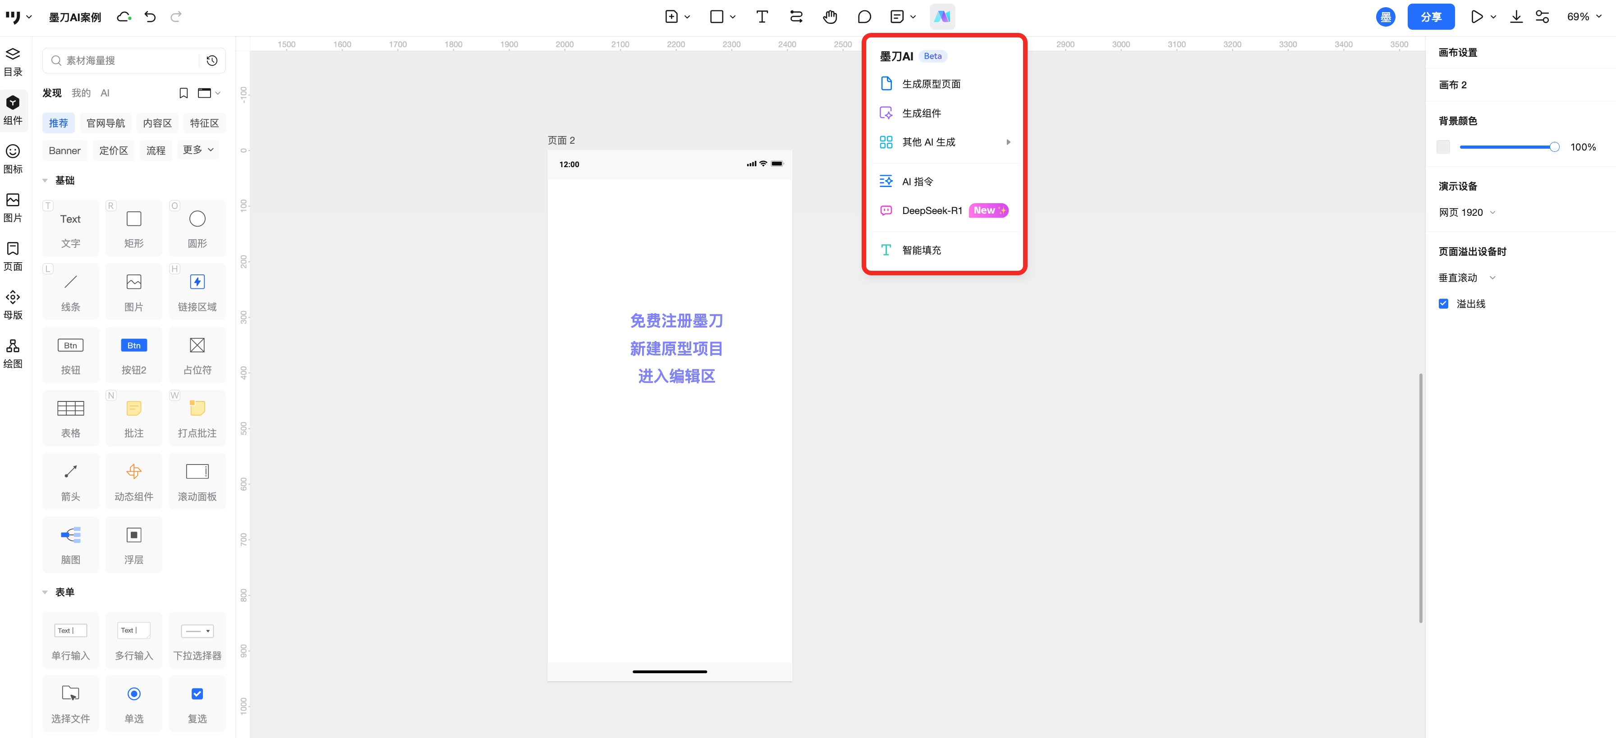Select the 特征区 filter tag
Image resolution: width=1616 pixels, height=738 pixels.
205,123
